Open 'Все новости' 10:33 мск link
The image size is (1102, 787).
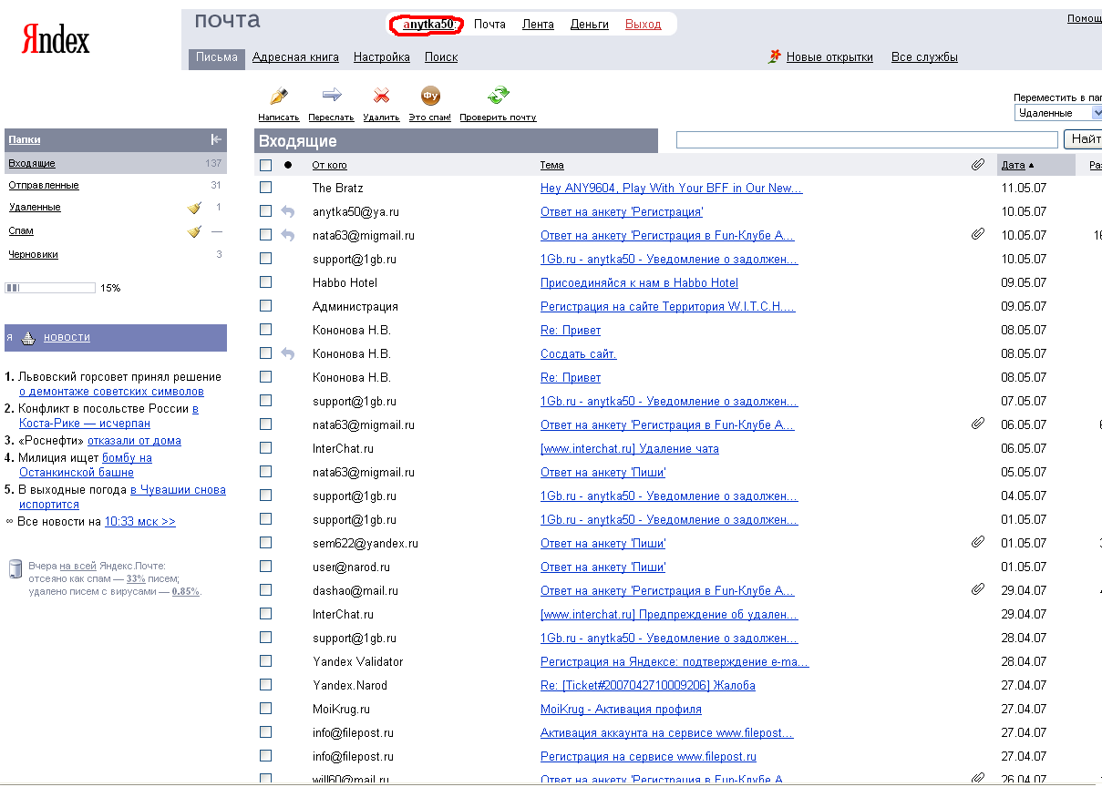point(140,522)
